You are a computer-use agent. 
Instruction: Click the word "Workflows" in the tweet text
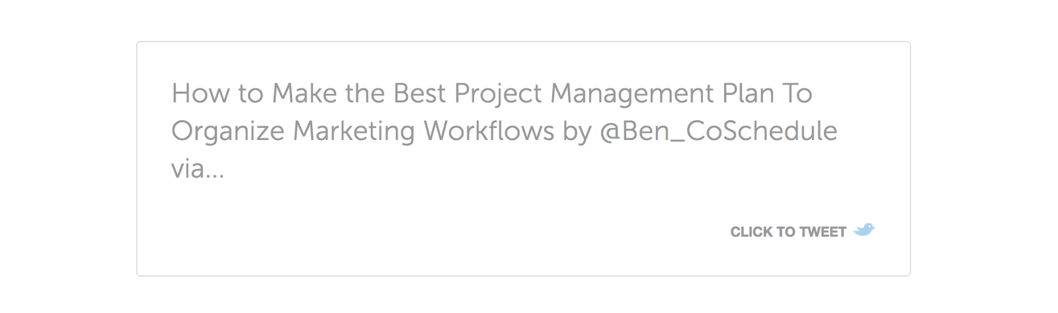click(x=489, y=131)
